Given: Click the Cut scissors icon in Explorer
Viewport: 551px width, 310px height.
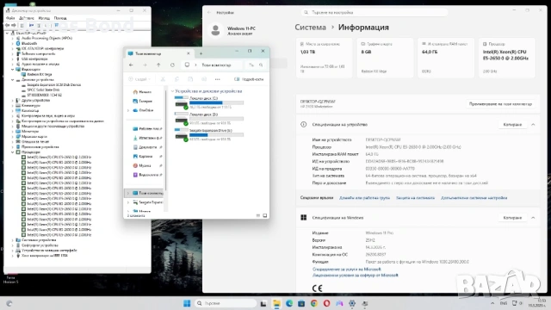Looking at the screenshot, I should coord(163,79).
